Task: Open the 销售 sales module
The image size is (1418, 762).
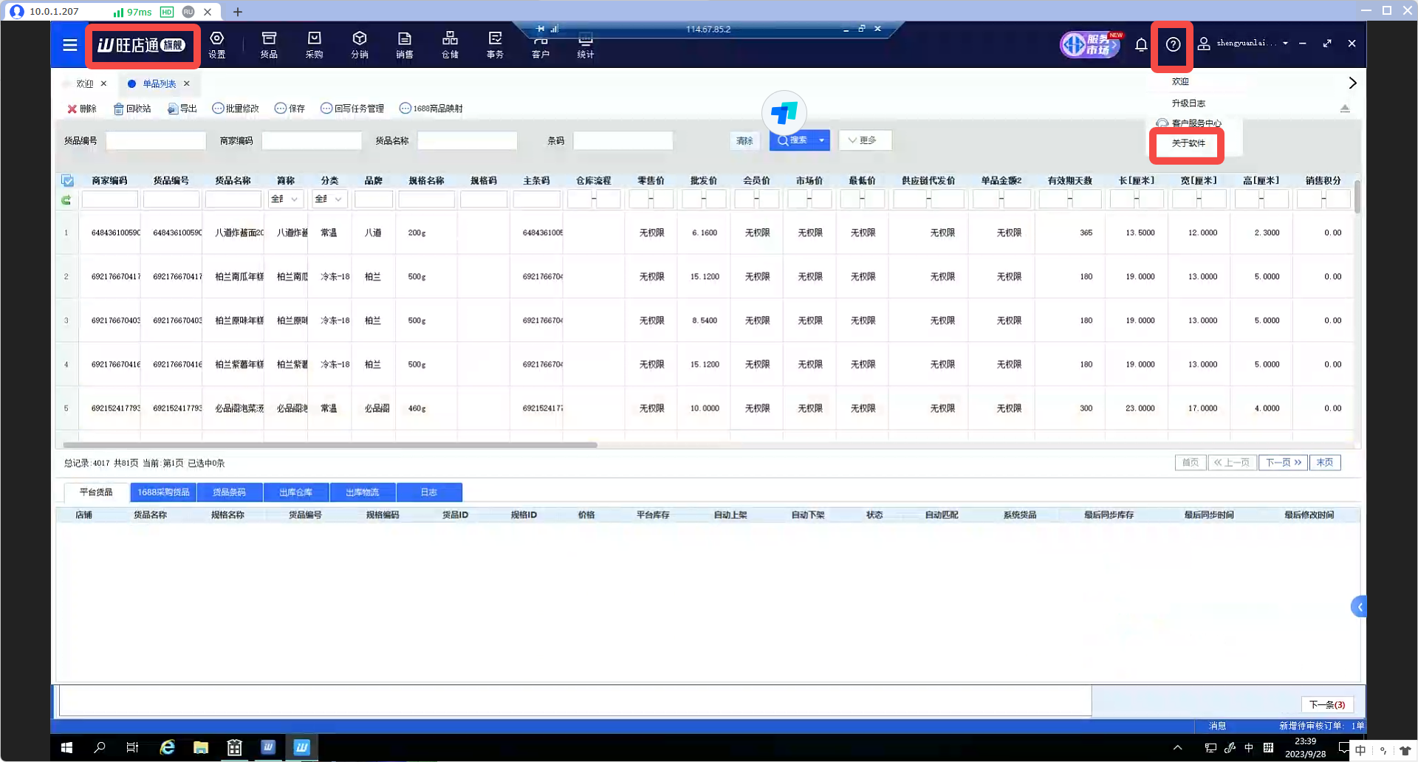Action: (x=405, y=44)
